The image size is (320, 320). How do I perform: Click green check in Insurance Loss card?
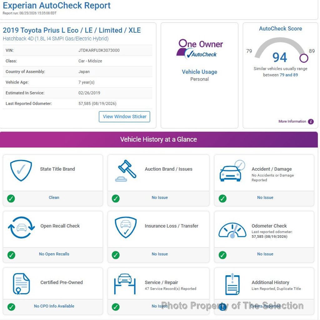tap(116, 255)
